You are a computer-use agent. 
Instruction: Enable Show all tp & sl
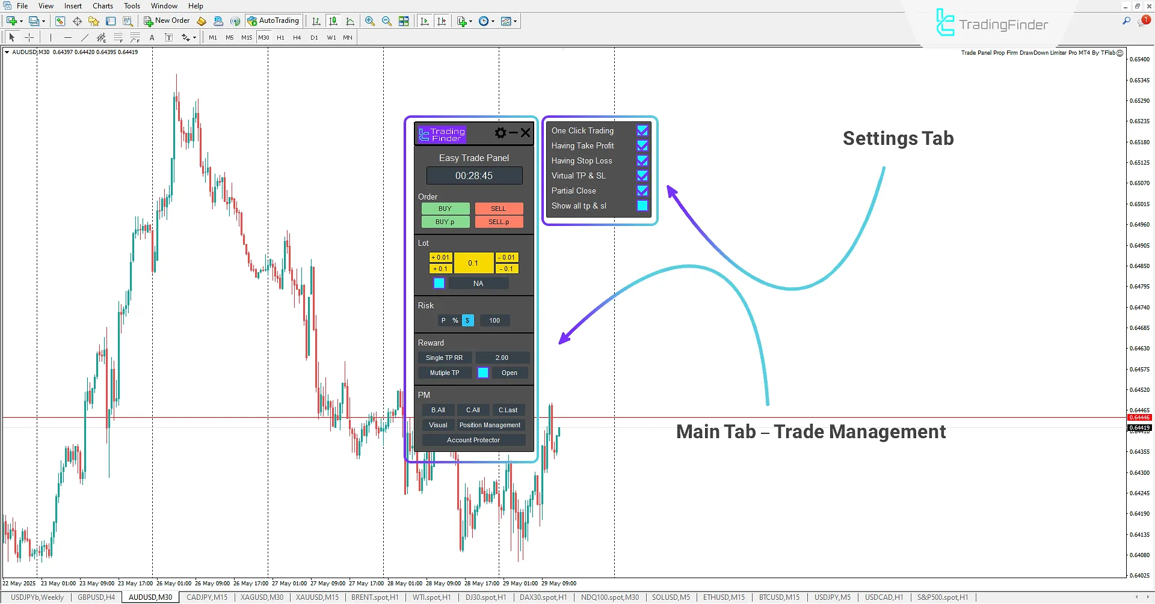click(x=642, y=206)
